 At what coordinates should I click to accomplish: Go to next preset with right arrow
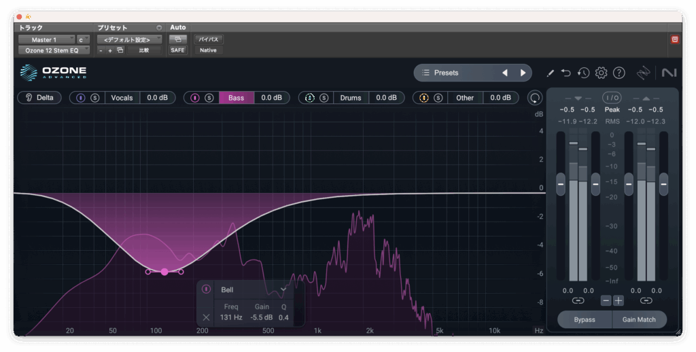pos(523,73)
